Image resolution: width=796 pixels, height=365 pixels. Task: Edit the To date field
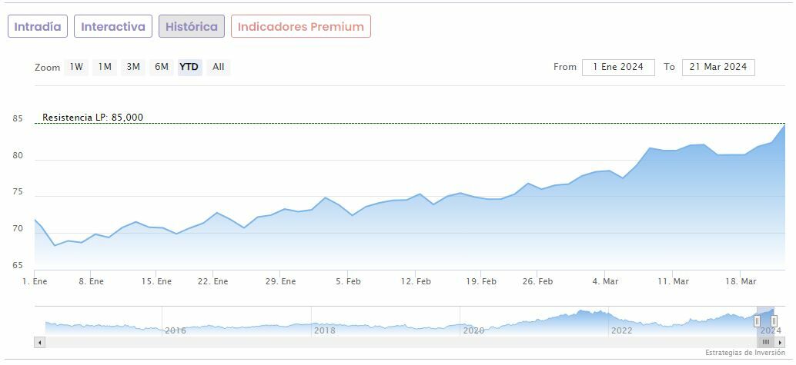click(718, 67)
